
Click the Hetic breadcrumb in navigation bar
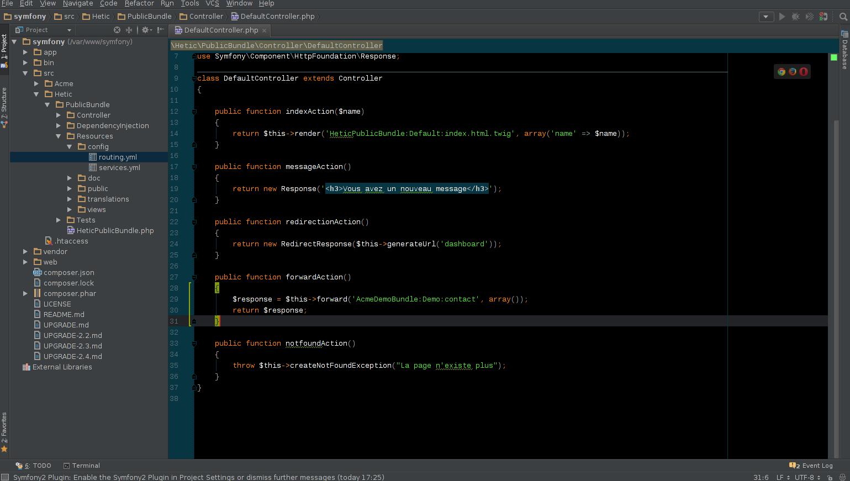click(x=96, y=17)
